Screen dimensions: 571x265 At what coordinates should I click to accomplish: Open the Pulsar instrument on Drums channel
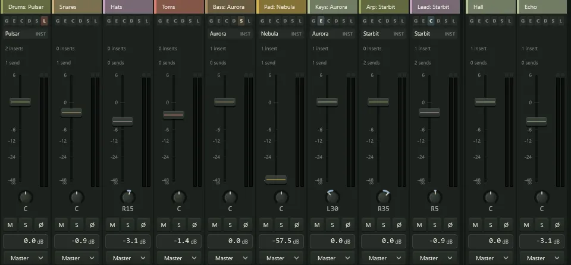[x=26, y=34]
